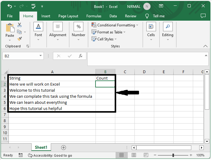Click the horizontal scrollbar right arrow
Viewport: 212px width, 160px height.
click(x=201, y=148)
